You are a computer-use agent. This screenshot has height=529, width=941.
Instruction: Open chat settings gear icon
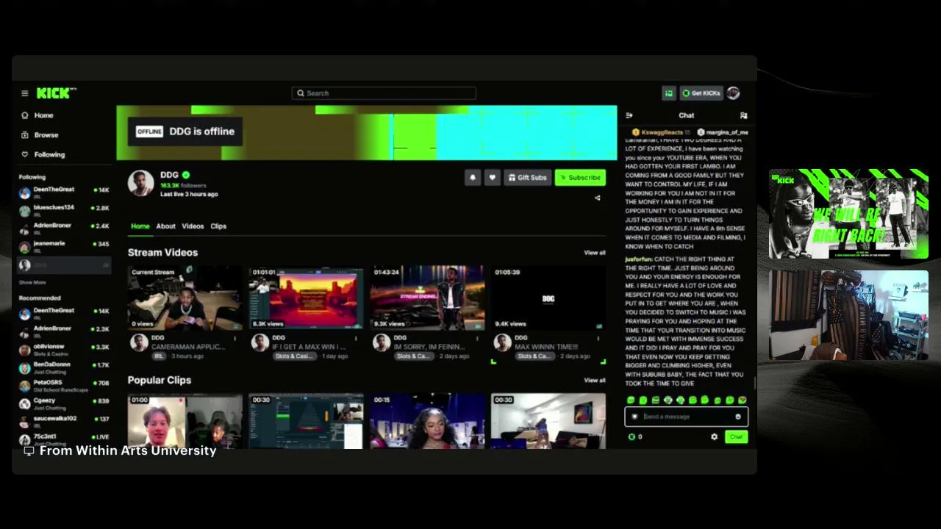click(x=714, y=436)
